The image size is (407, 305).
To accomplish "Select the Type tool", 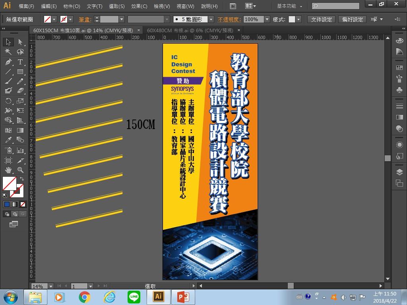I will (20, 62).
